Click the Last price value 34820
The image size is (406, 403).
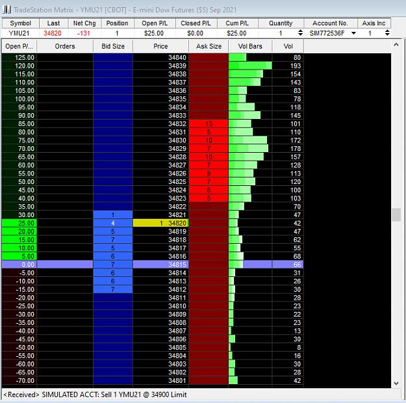[53, 33]
